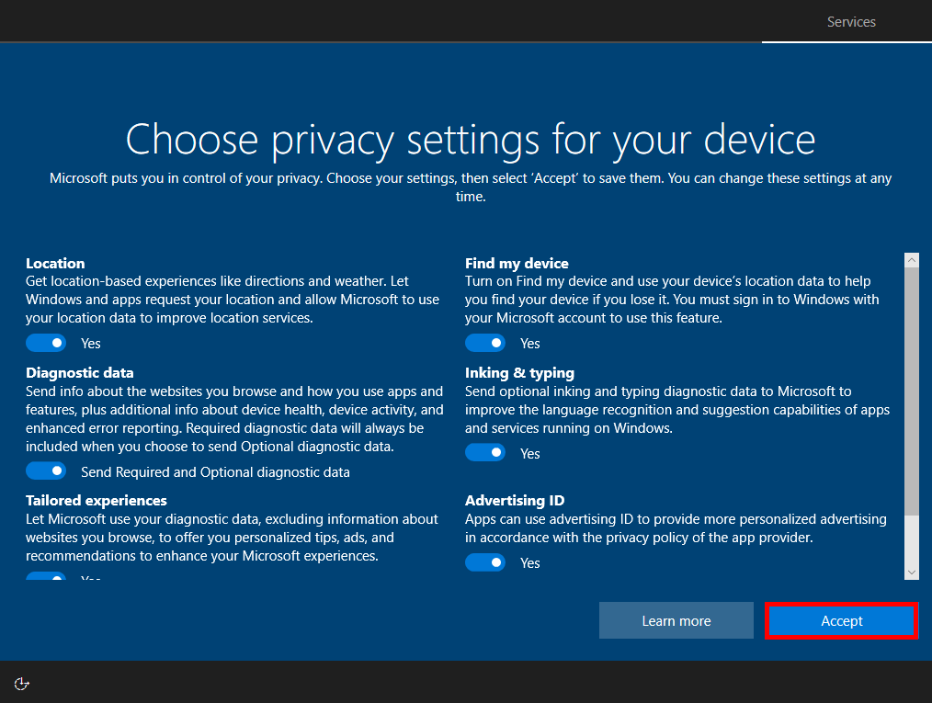Click the scrollbar up arrow
932x703 pixels.
click(x=912, y=261)
